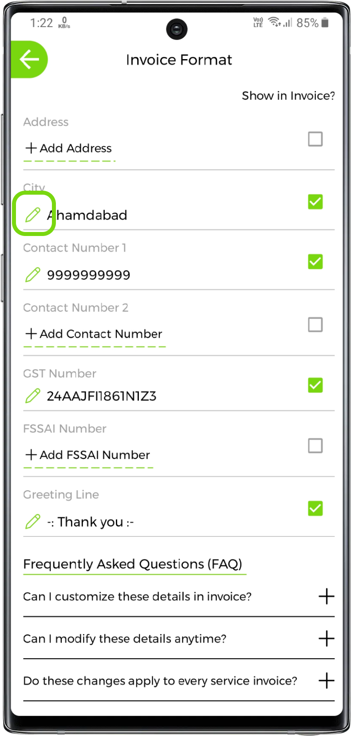Viewport: 351px width, 736px height.
Task: Tap Add FSSAI Number link
Action: [x=88, y=455]
